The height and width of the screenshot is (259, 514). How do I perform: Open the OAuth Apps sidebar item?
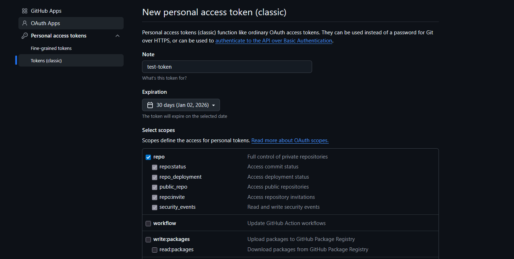[x=45, y=23]
